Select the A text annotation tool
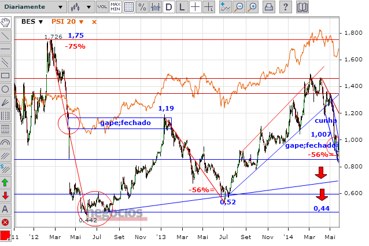Image resolution: width=369 pixels, height=246 pixels. pyautogui.click(x=5, y=209)
